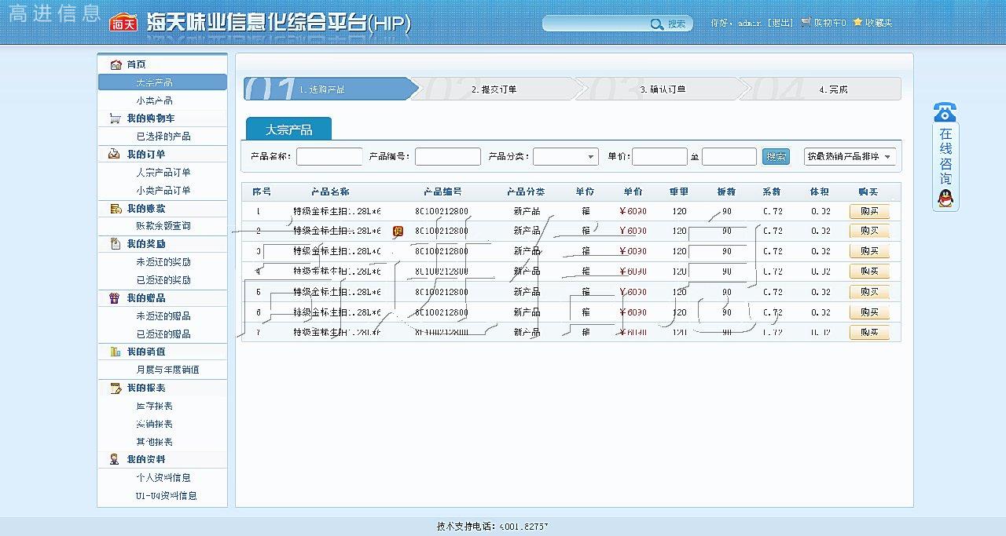Screen dimensions: 1006x536
Task: Click the shopping cart icon beside 我的购物车
Action: [x=115, y=119]
